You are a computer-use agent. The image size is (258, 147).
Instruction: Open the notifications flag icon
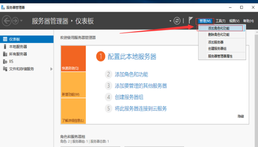191,21
